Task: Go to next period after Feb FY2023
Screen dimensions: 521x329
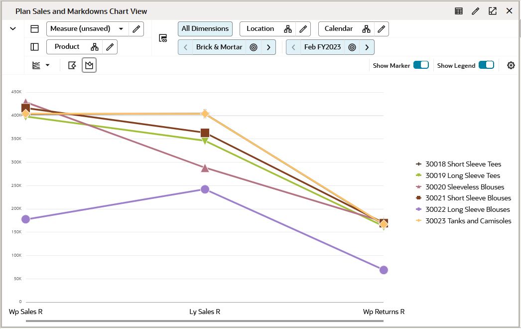Action: (367, 47)
